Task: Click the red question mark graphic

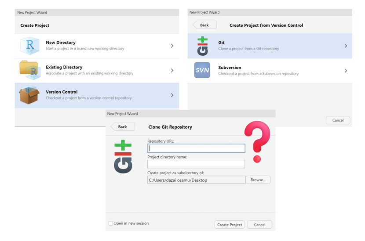Action: pyautogui.click(x=257, y=141)
